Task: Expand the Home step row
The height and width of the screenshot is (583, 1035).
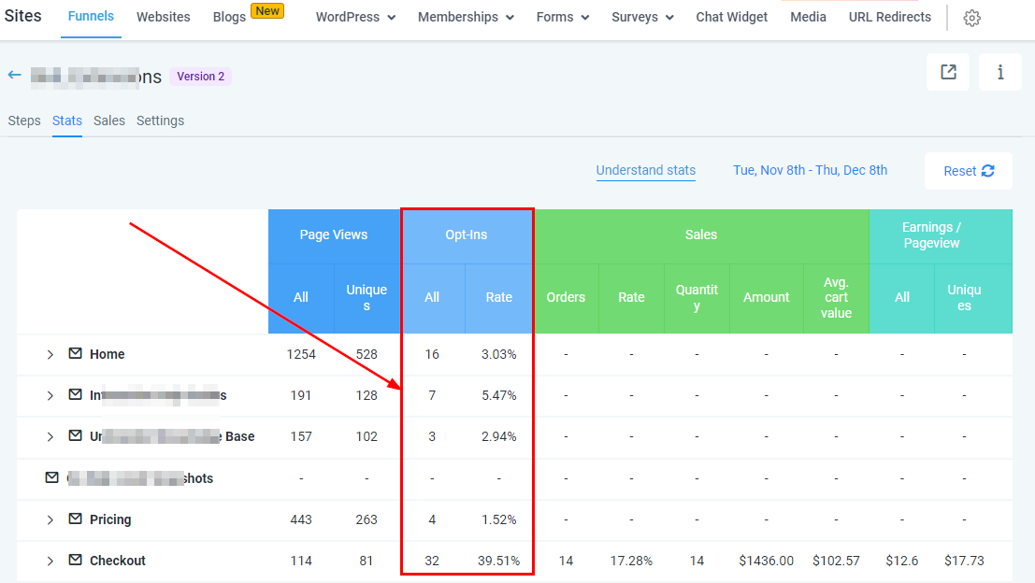Action: coord(50,355)
